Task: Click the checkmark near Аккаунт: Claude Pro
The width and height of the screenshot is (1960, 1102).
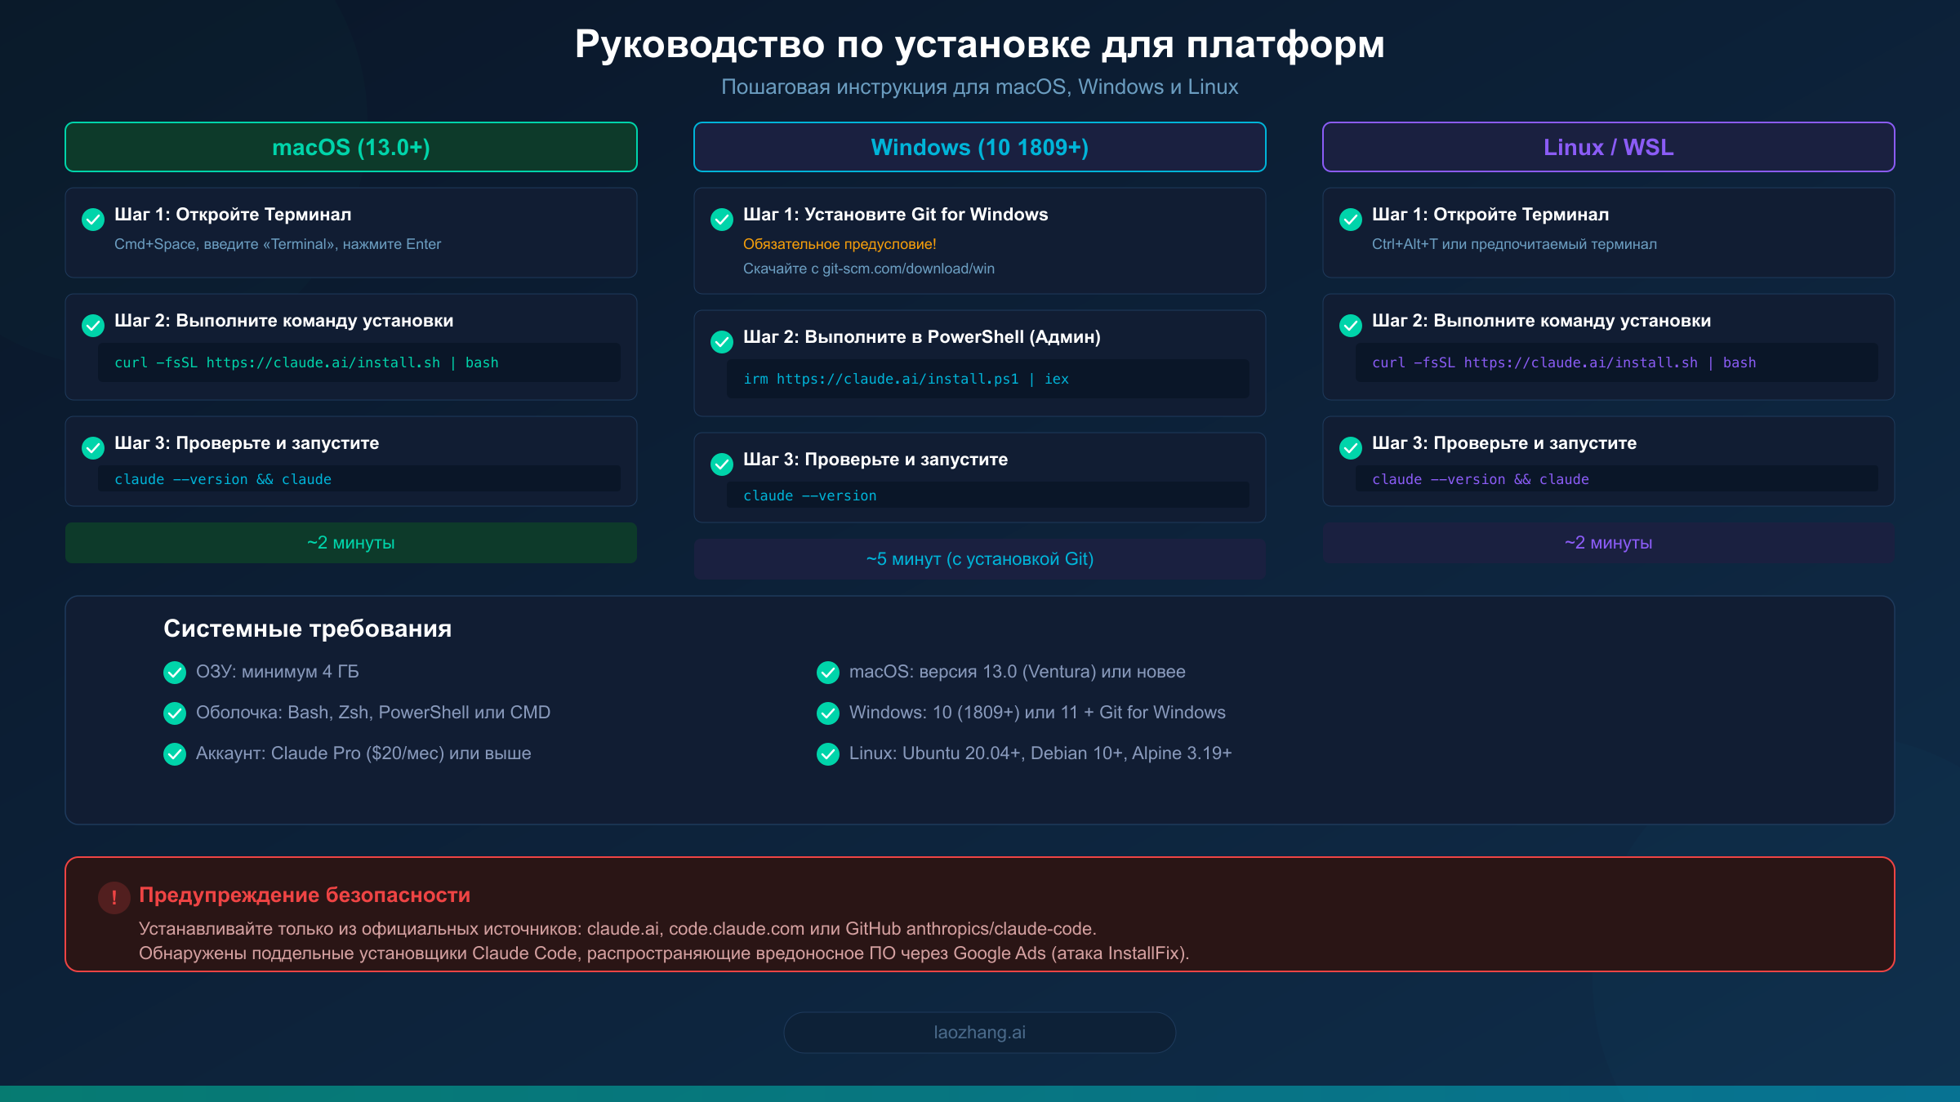Action: click(174, 753)
